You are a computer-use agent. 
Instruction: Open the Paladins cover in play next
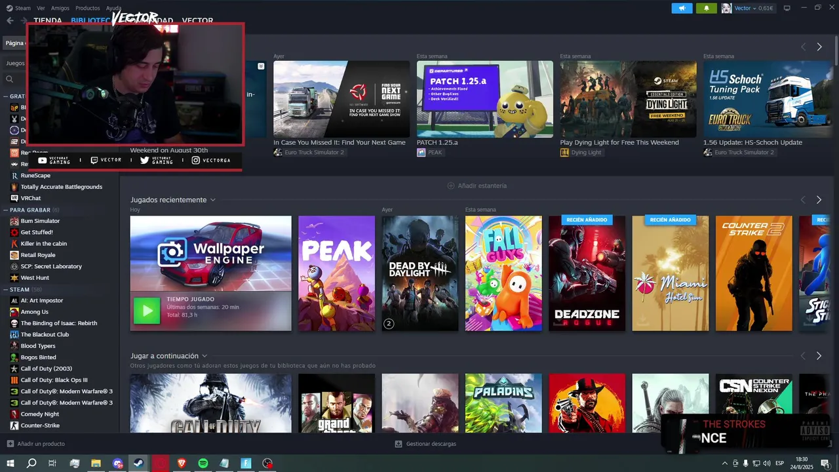[503, 403]
